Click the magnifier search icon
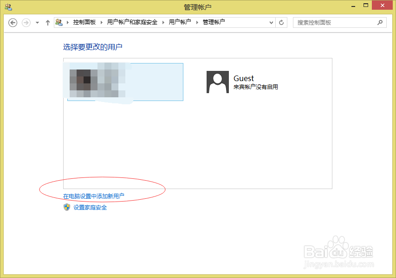Image resolution: width=396 pixels, height=278 pixels. click(380, 22)
